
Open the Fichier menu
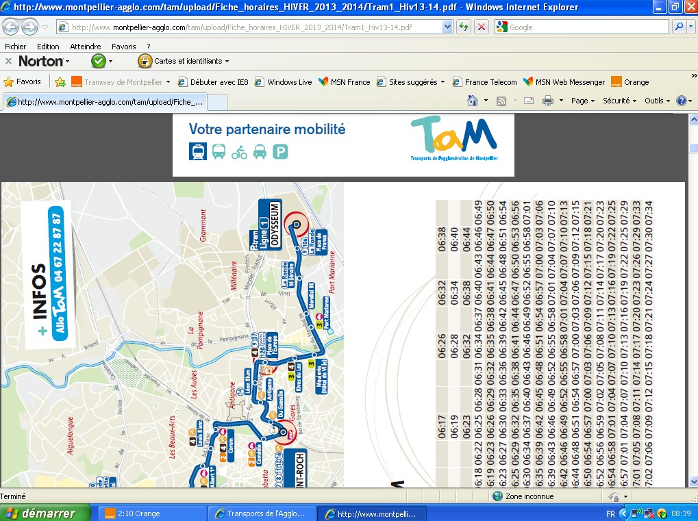[x=15, y=47]
